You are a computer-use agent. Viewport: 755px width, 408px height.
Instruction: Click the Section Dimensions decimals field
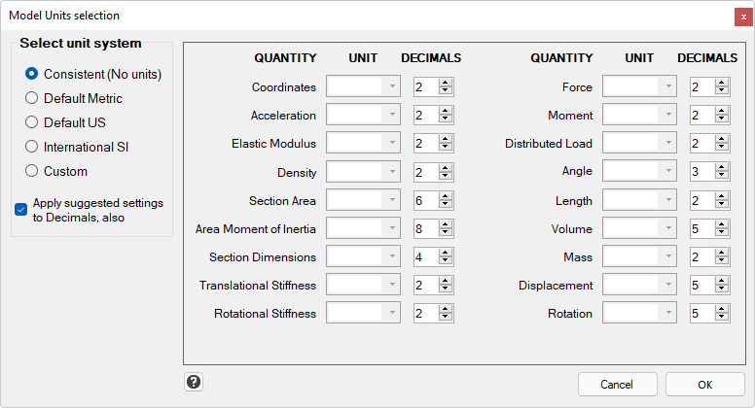pyautogui.click(x=425, y=256)
